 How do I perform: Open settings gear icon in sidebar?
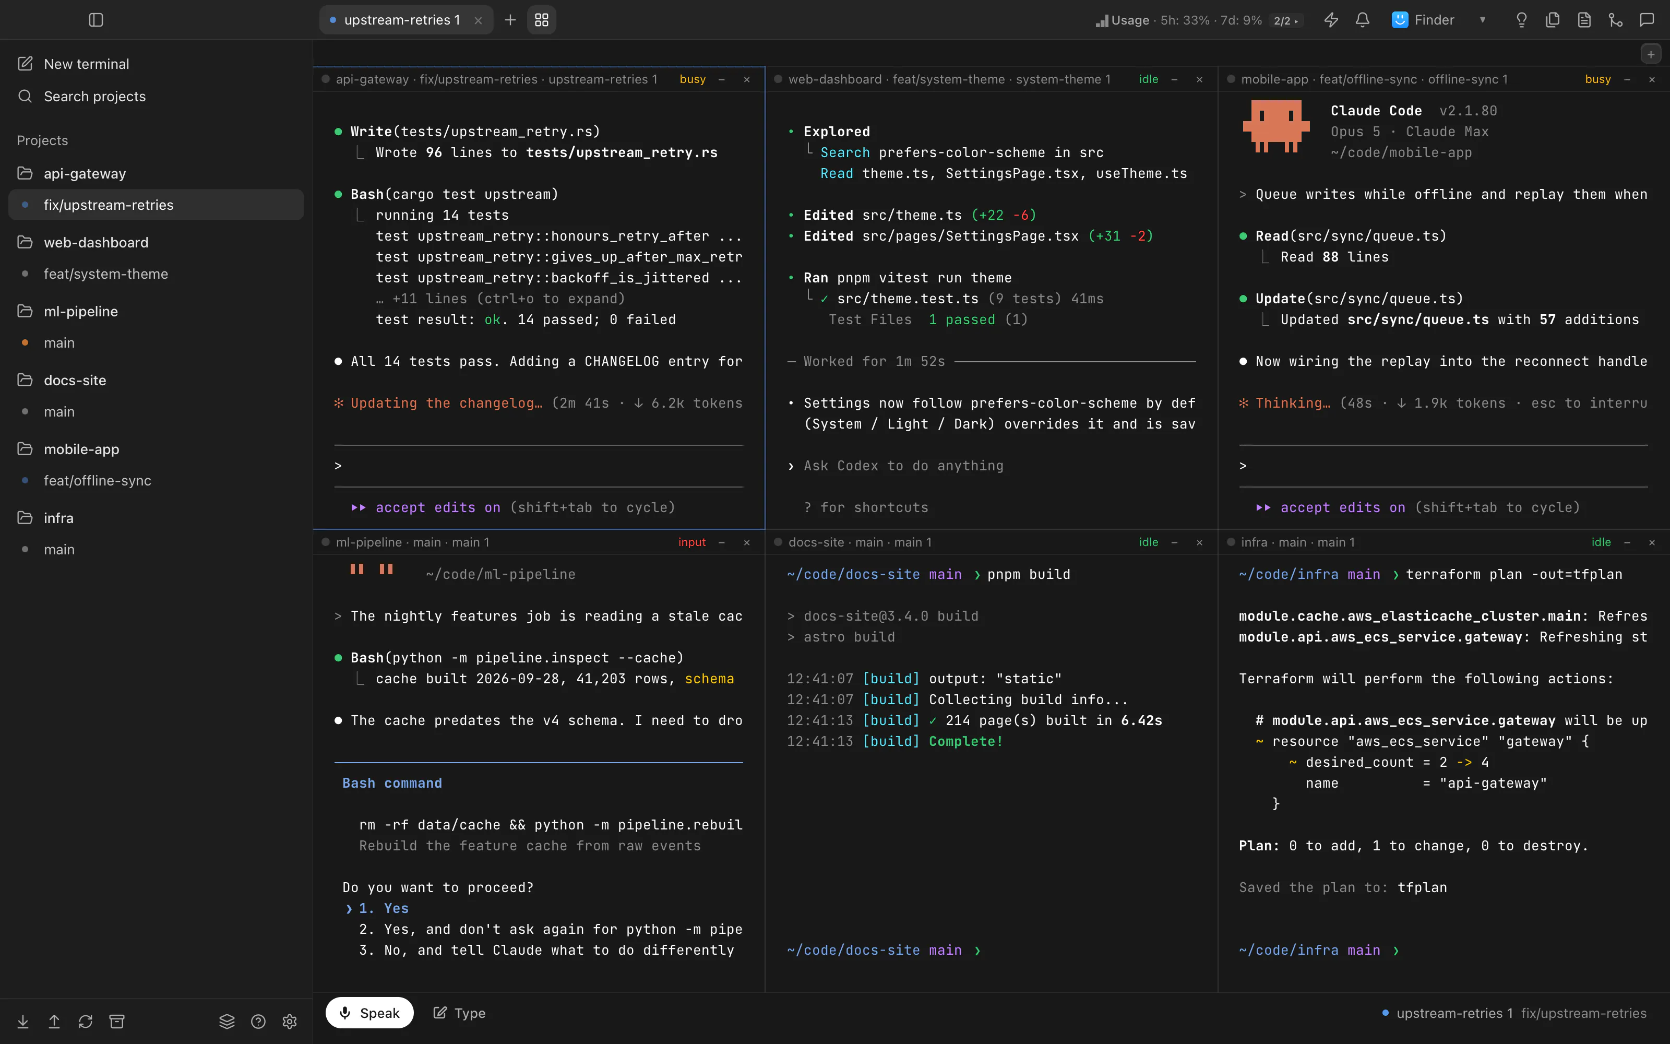(x=290, y=1021)
